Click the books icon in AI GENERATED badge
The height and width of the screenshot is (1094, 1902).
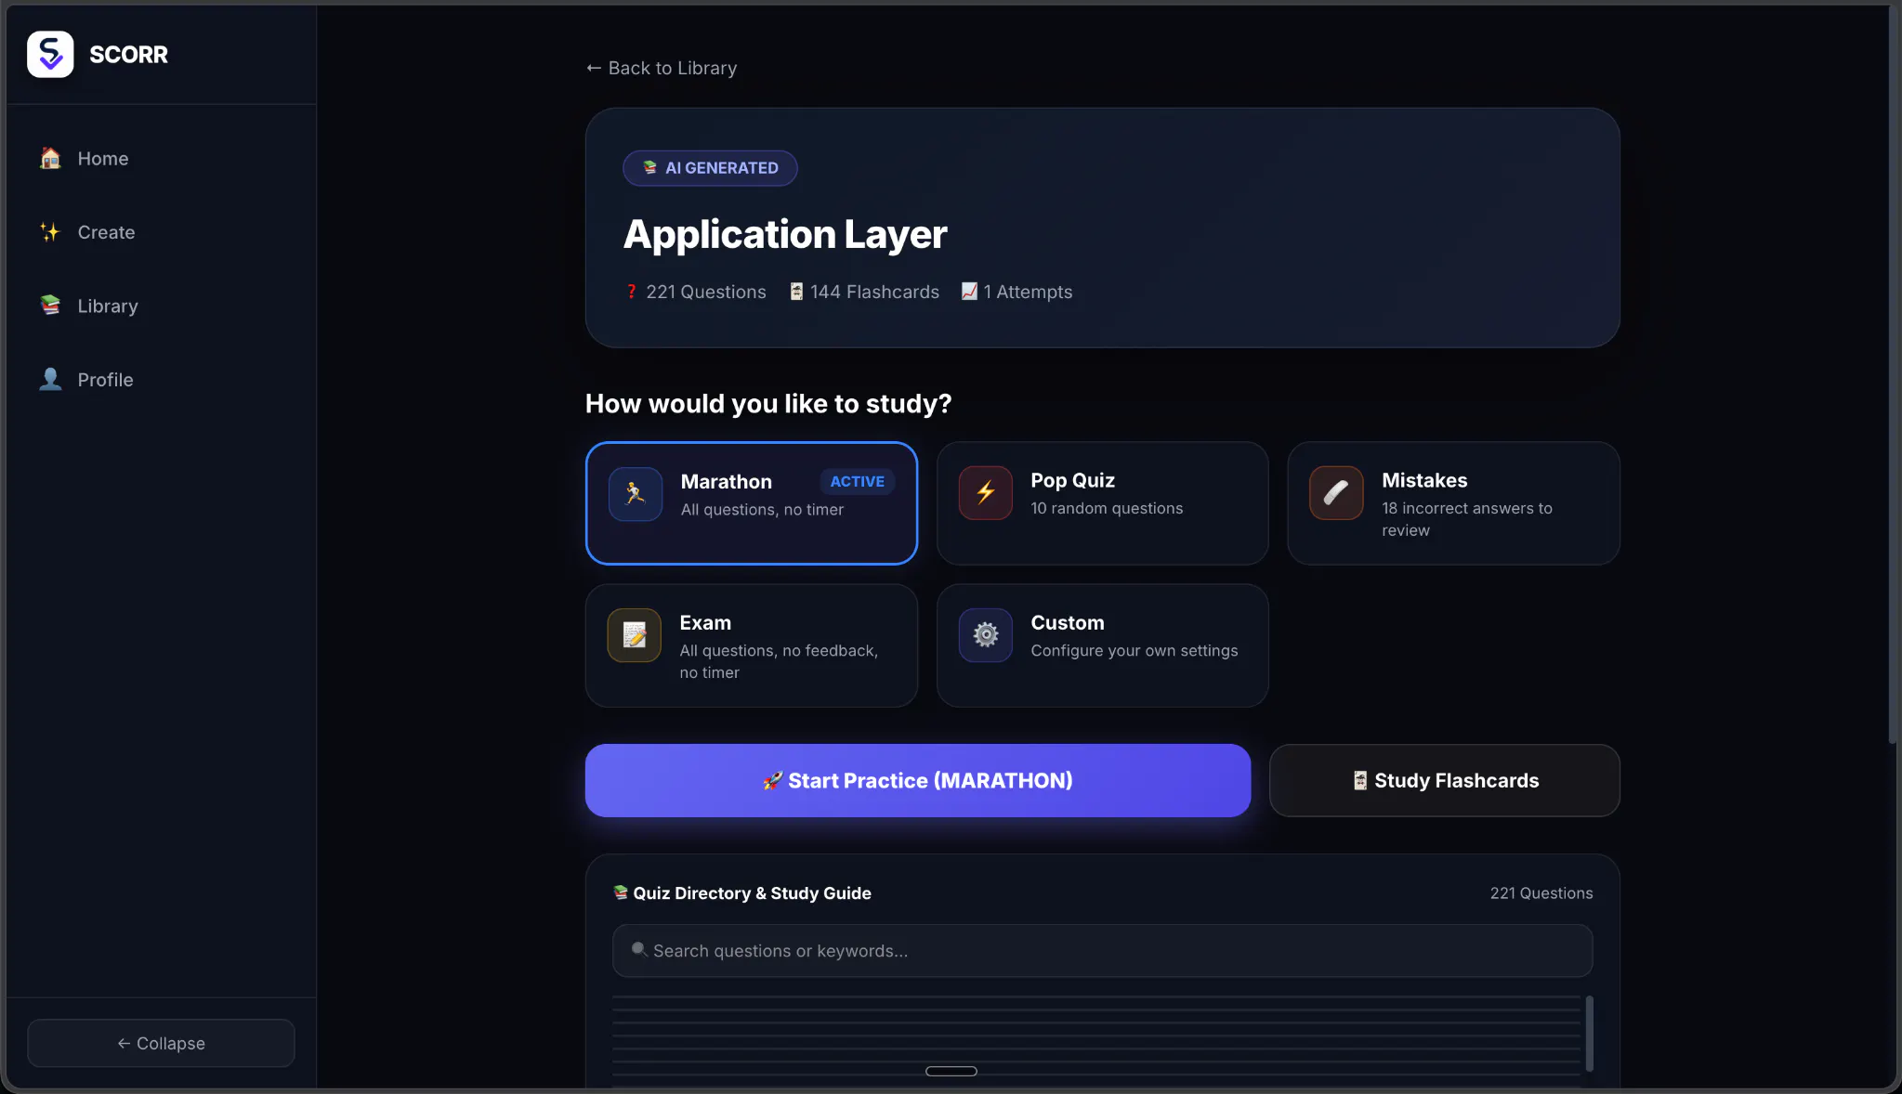coord(650,168)
